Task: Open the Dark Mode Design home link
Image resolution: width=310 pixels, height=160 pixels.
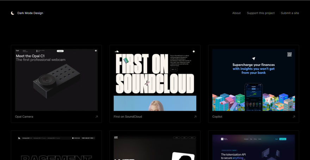Action: tap(30, 13)
